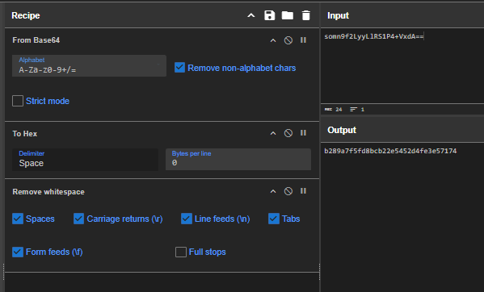Open the To Hex Delimiter dropdown
The image size is (484, 292).
point(85,159)
